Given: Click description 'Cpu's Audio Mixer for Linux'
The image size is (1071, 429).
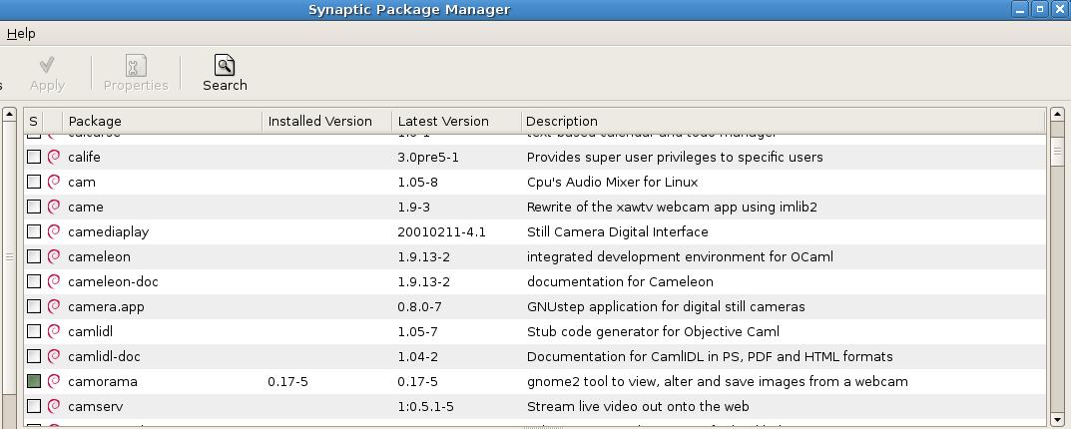Looking at the screenshot, I should 612,183.
